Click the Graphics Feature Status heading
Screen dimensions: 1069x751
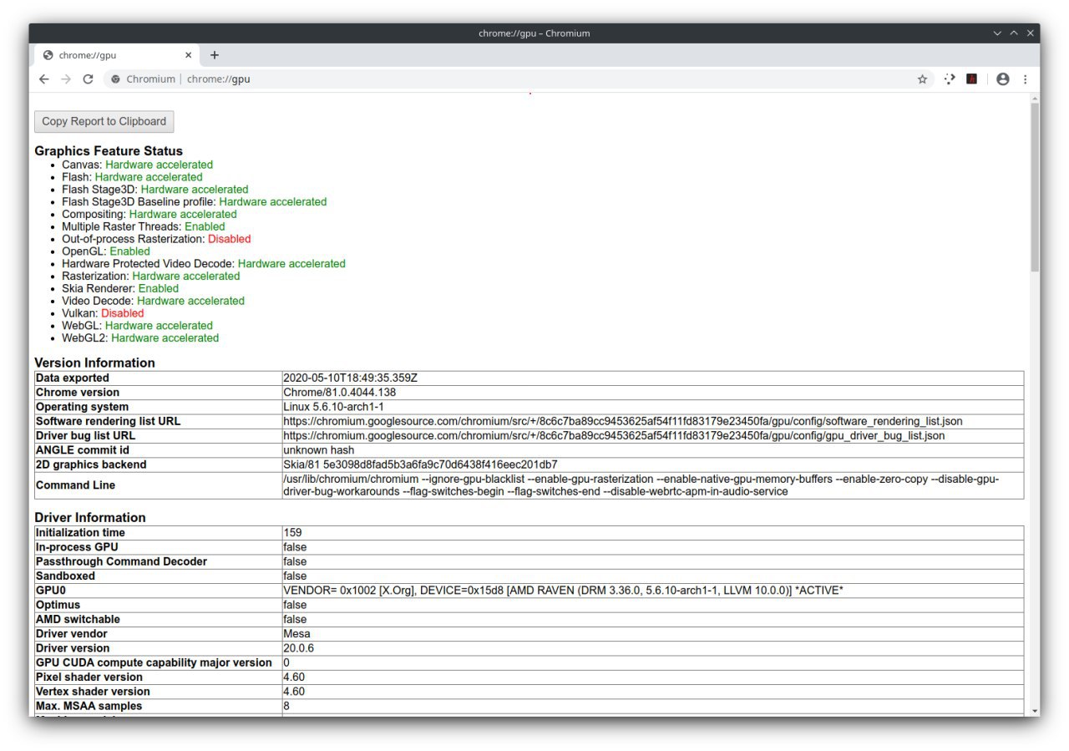coord(109,151)
